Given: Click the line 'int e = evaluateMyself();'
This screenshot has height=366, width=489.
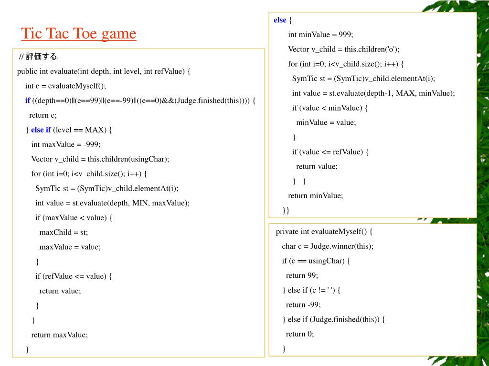Looking at the screenshot, I should tap(65, 86).
